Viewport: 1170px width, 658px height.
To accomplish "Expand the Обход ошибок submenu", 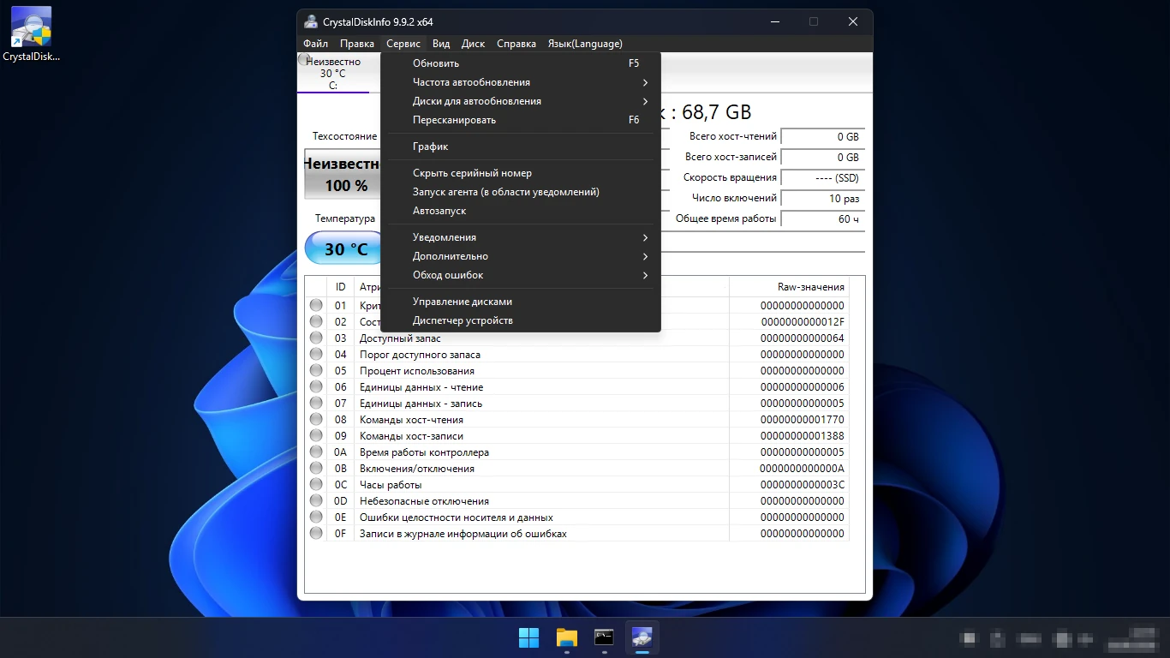I will tap(520, 275).
